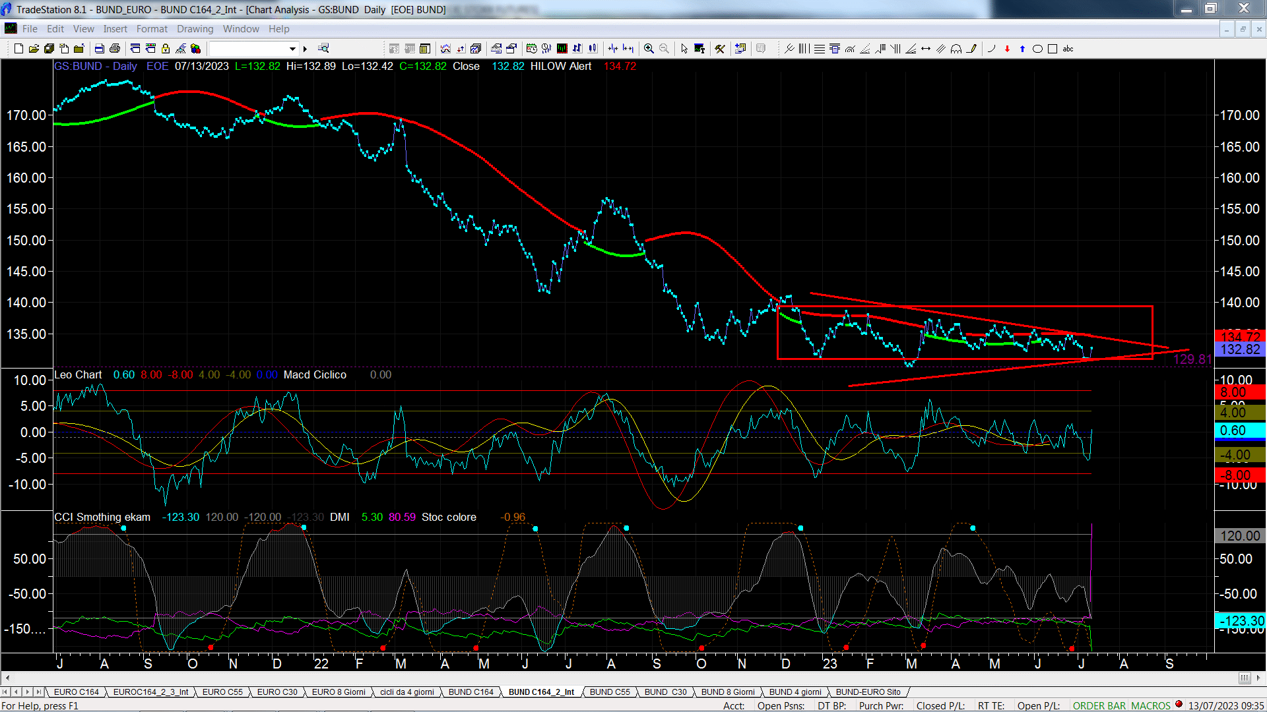Select the horizontal lines drawing tool
The image size is (1267, 712).
(x=820, y=49)
